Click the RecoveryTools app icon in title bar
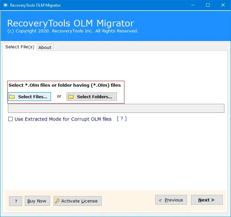Screen dimensions: 231x217 6,5
